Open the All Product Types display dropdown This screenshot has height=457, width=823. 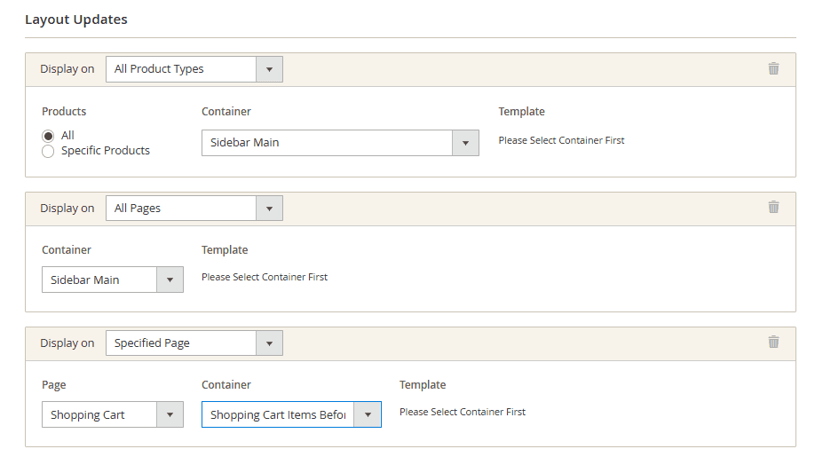194,69
